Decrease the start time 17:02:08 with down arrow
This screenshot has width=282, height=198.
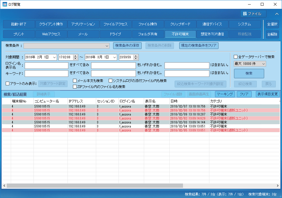[x=75, y=59]
